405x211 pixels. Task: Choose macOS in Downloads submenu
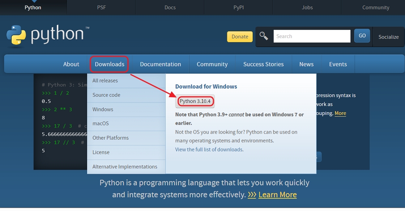(x=126, y=124)
